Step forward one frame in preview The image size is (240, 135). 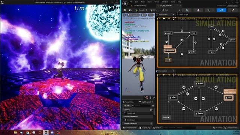pyautogui.click(x=153, y=97)
